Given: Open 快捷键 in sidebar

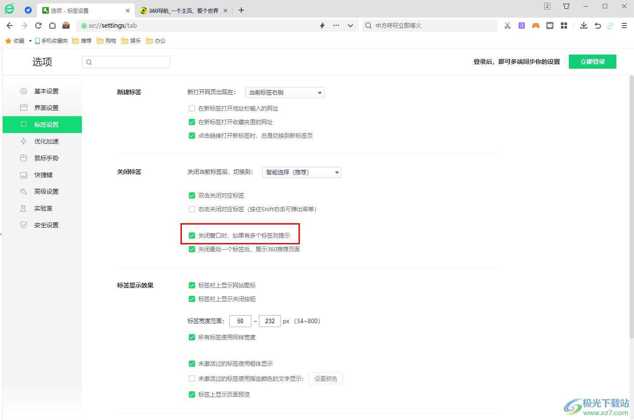Looking at the screenshot, I should coord(42,175).
